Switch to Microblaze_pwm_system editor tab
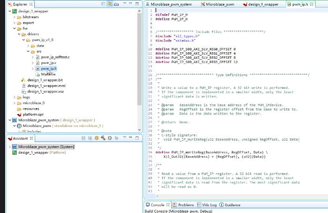 [x=168, y=4]
